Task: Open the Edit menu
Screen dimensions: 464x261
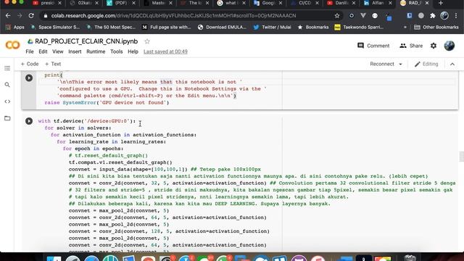Action: coord(43,51)
